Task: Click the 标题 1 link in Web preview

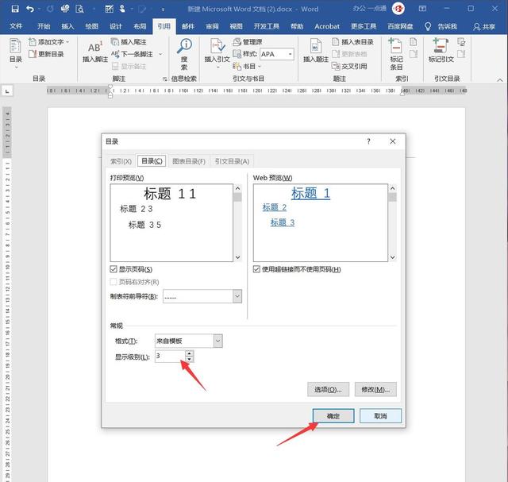Action: [x=310, y=193]
